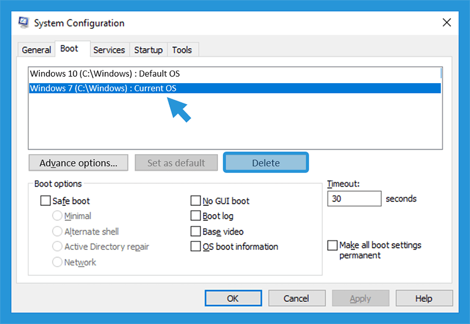Open the Services tab

point(109,50)
